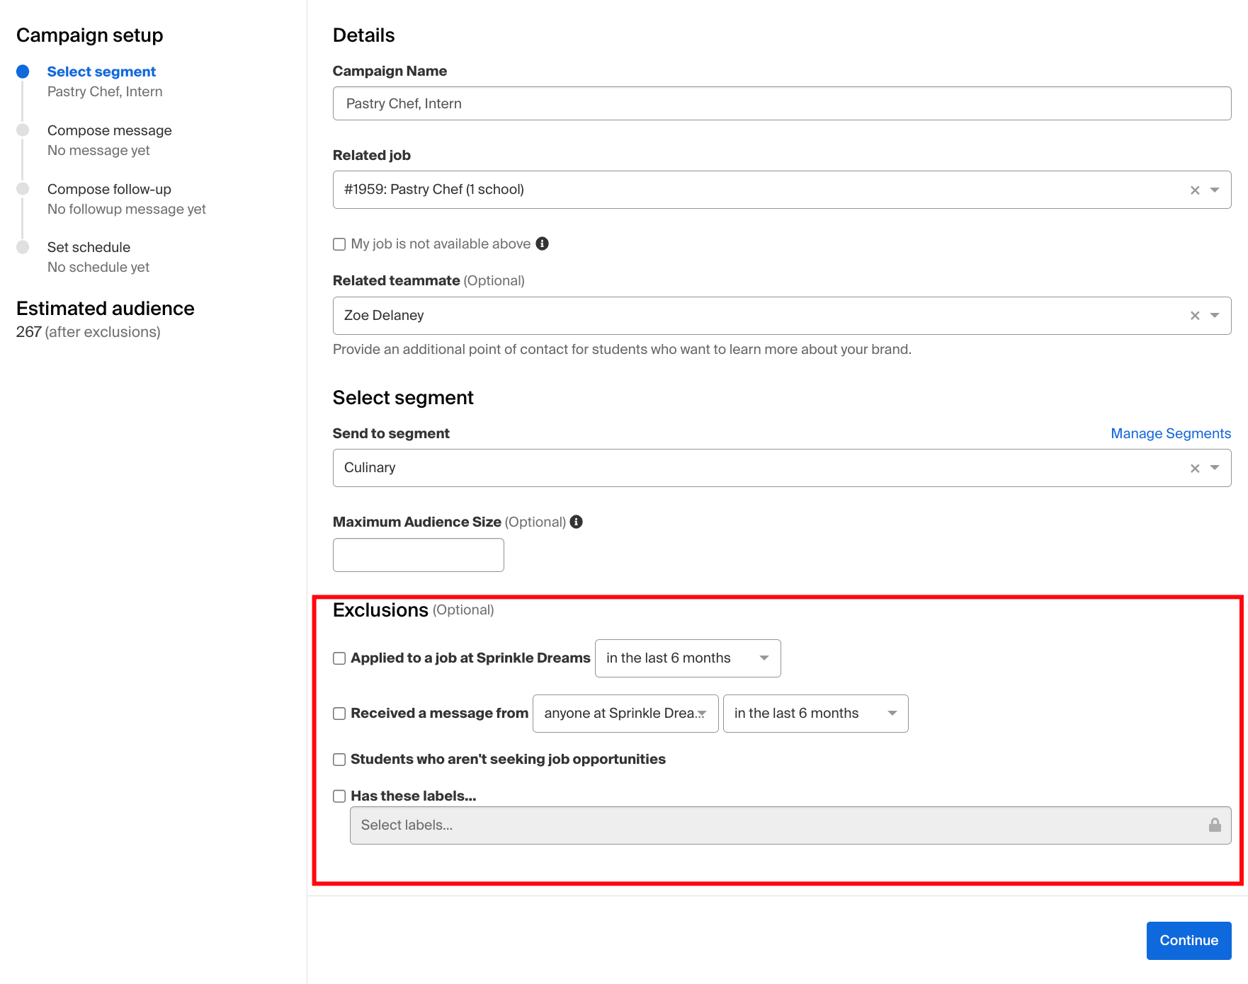Check the Applied to a job at Sprinkle Dreams exclusion
The width and height of the screenshot is (1248, 984).
tap(339, 658)
